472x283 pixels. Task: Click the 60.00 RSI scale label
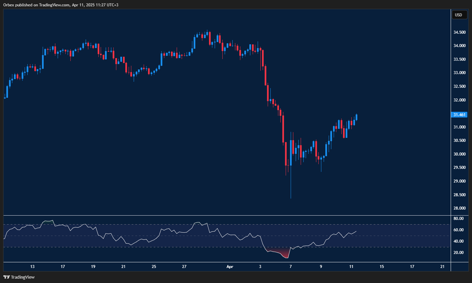[x=459, y=230]
